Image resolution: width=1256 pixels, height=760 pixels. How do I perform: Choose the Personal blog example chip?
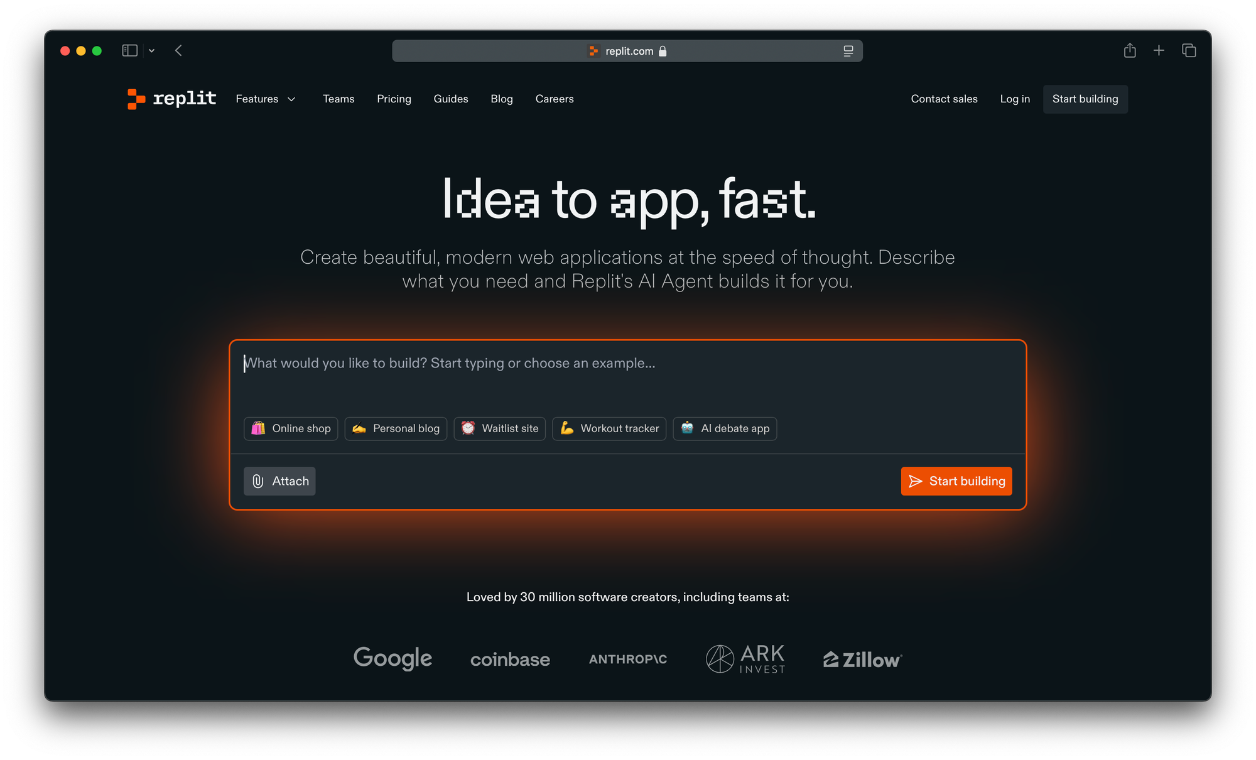point(396,428)
